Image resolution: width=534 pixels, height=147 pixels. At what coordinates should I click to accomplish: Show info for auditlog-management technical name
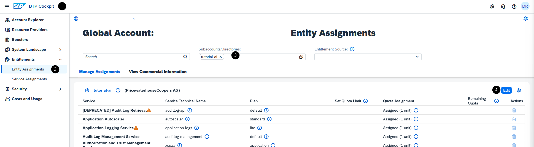point(207,137)
